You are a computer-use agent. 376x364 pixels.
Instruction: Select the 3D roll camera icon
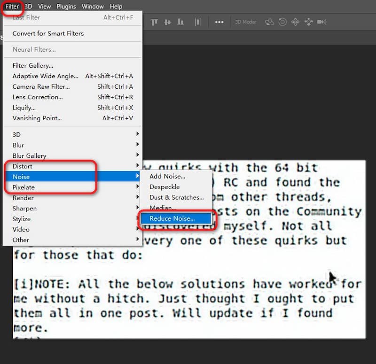tap(282, 22)
